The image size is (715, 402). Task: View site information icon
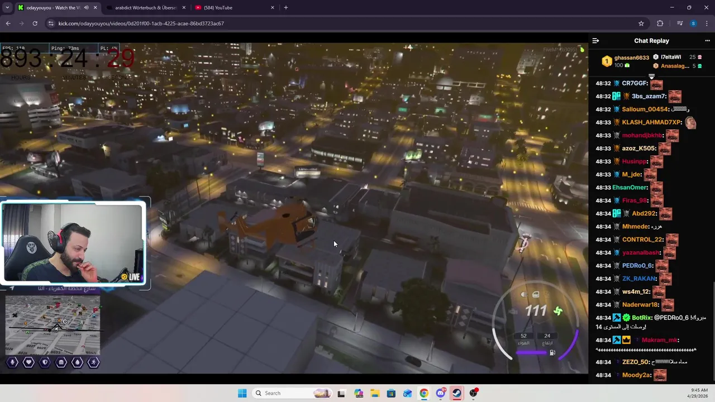pyautogui.click(x=51, y=23)
